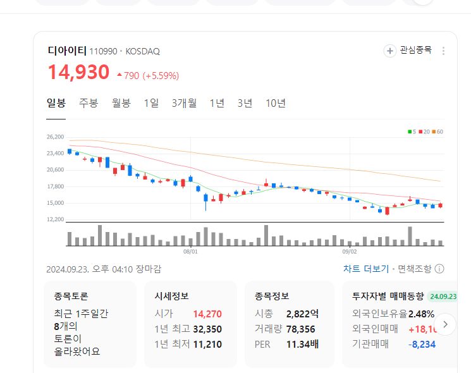Screen dimensions: 471x373
Task: Click the red 20-day moving average legend
Action: 424,132
